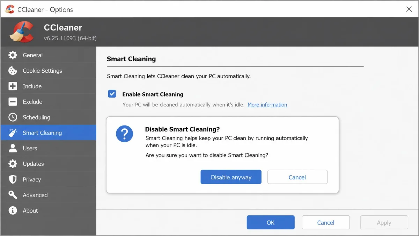Click the Smart Cleaning heading text
The height and width of the screenshot is (236, 419).
tap(131, 59)
